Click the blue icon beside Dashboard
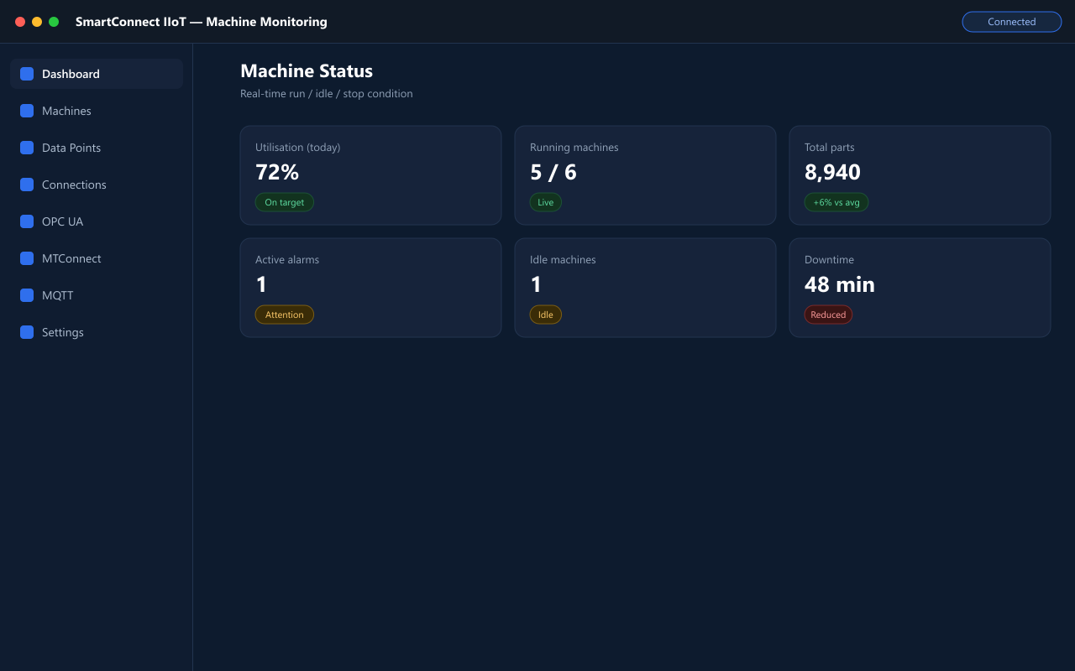The image size is (1075, 671). (27, 74)
